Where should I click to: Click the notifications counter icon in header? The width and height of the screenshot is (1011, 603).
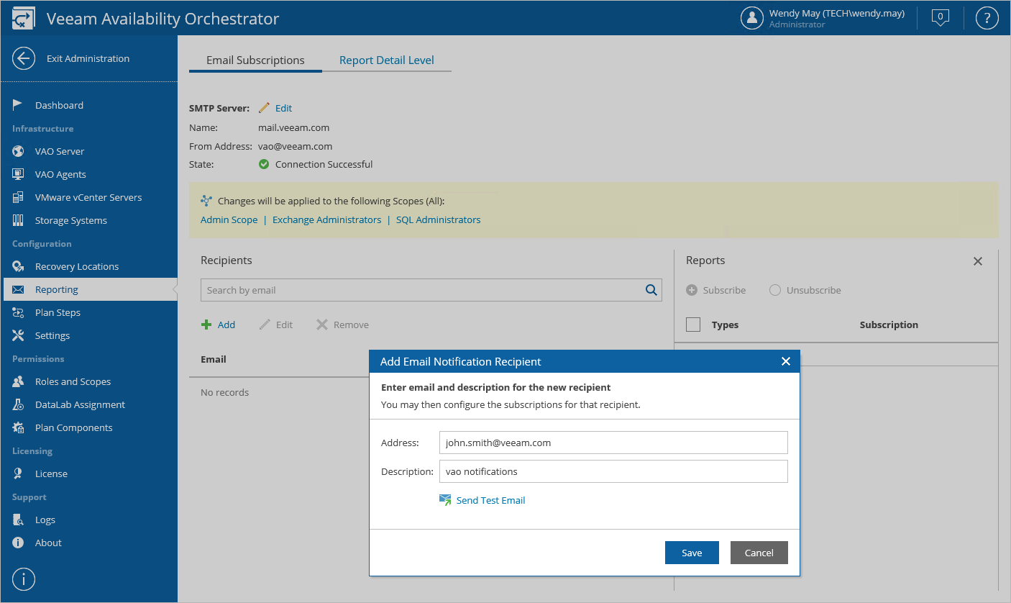940,18
